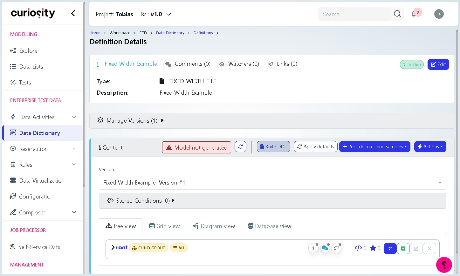Click the green add child button on root
The width and height of the screenshot is (460, 276).
[403, 248]
